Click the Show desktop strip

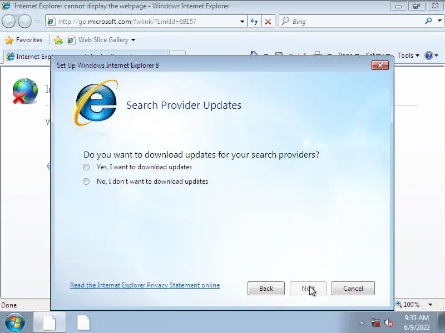point(441,322)
